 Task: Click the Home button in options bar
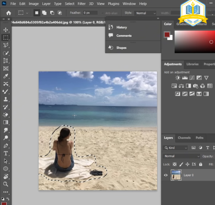[9, 13]
